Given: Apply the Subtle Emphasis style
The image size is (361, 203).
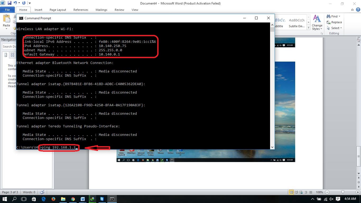Looking at the screenshot, I should [x=297, y=23].
